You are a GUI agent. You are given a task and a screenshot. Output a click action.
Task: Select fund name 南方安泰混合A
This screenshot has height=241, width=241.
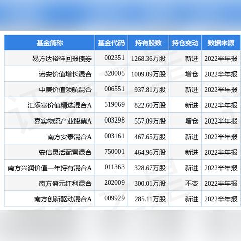(x=69, y=137)
